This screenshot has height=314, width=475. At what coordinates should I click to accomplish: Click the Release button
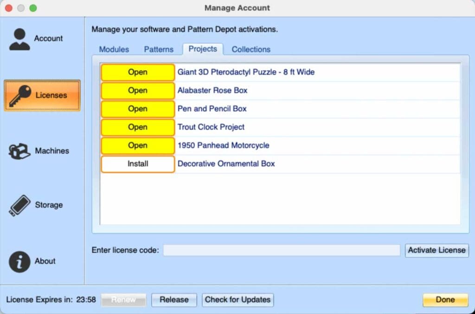tap(174, 300)
